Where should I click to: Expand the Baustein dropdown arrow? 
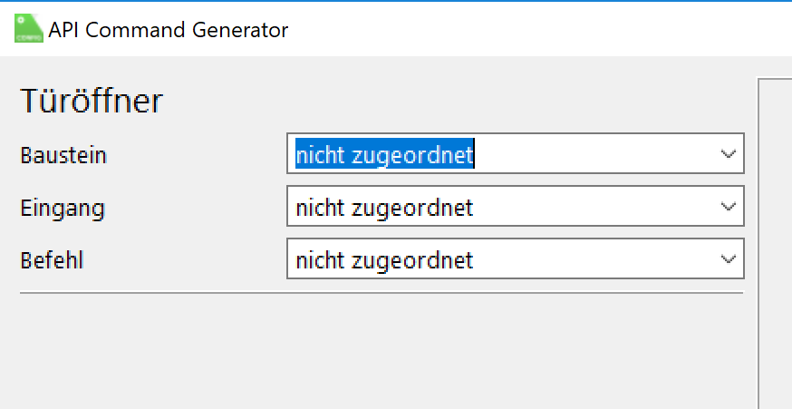coord(728,154)
